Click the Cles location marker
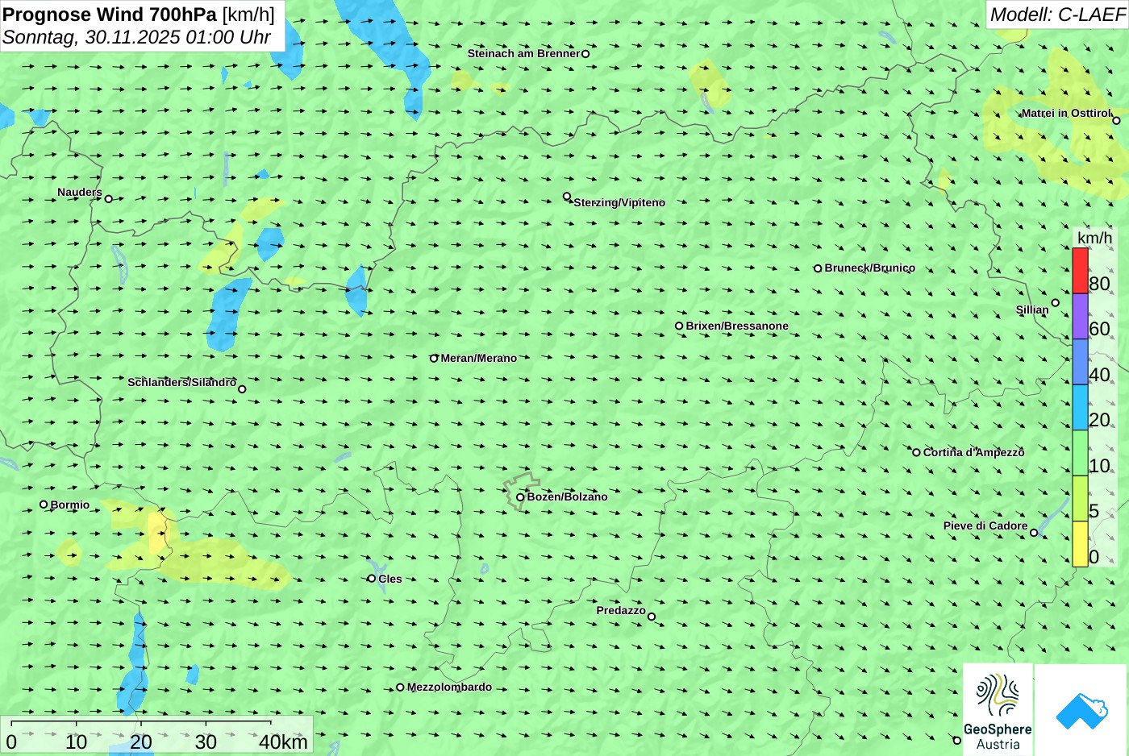Viewport: 1129px width, 756px height. [x=372, y=579]
